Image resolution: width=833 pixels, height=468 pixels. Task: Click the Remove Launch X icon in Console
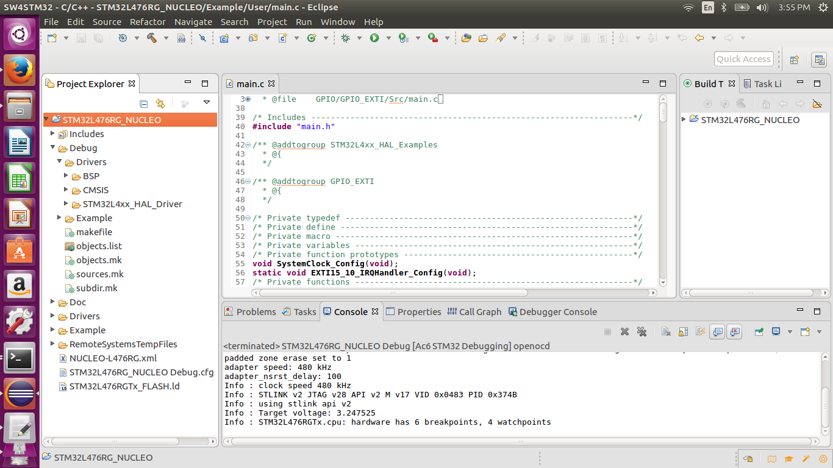[x=624, y=331]
